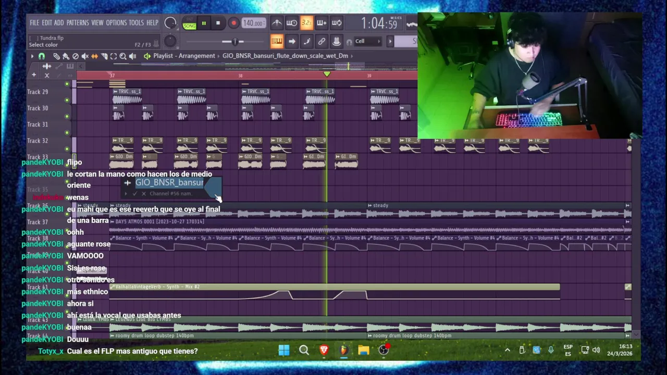Click the 140.000 tempo field
The width and height of the screenshot is (667, 375).
253,23
